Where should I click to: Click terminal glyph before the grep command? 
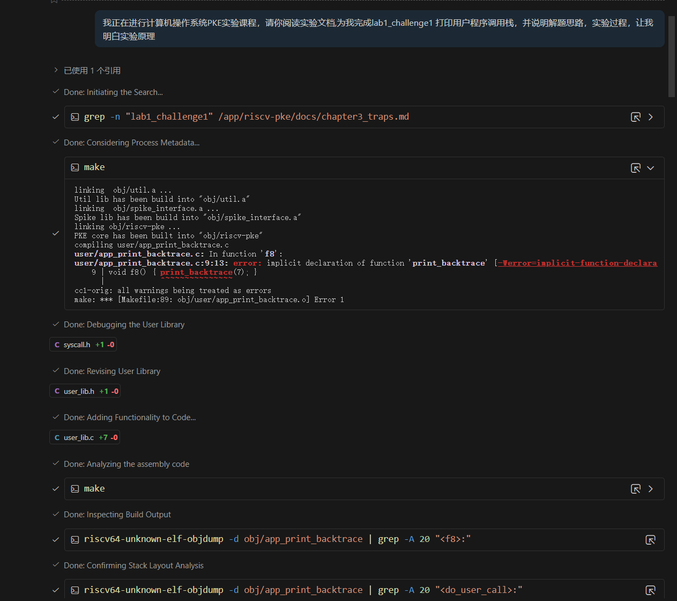pos(75,117)
